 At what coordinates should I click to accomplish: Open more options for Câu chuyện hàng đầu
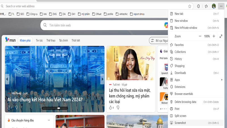[x=49, y=120]
